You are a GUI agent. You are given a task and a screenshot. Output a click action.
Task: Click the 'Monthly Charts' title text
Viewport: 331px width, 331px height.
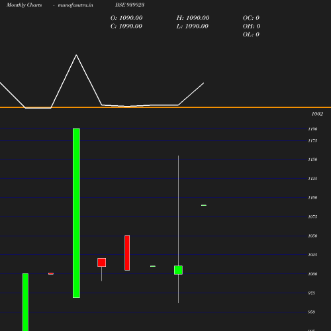click(24, 5)
